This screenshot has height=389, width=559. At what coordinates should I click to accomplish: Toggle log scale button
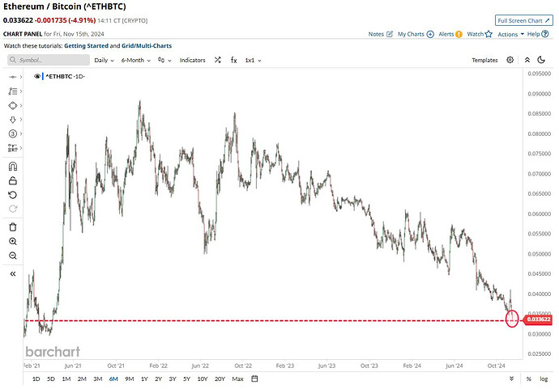coord(544,378)
